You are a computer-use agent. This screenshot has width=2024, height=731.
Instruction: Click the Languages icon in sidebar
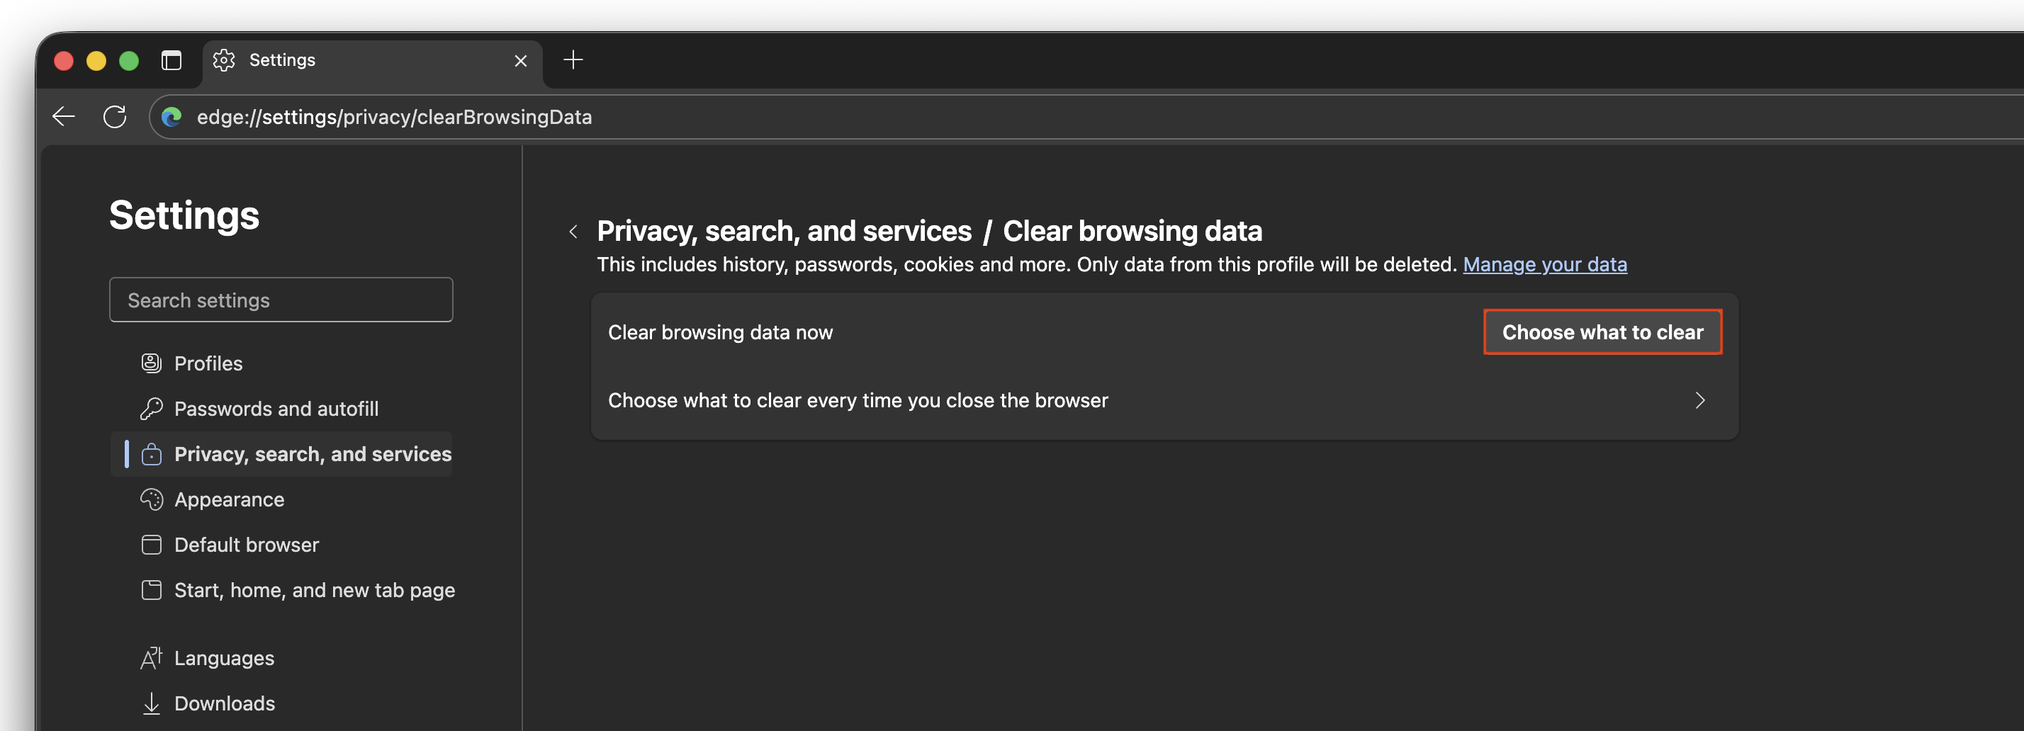coord(152,658)
